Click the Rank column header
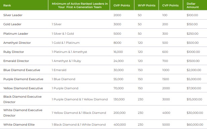This screenshot has width=207, height=129. [x=7, y=5]
